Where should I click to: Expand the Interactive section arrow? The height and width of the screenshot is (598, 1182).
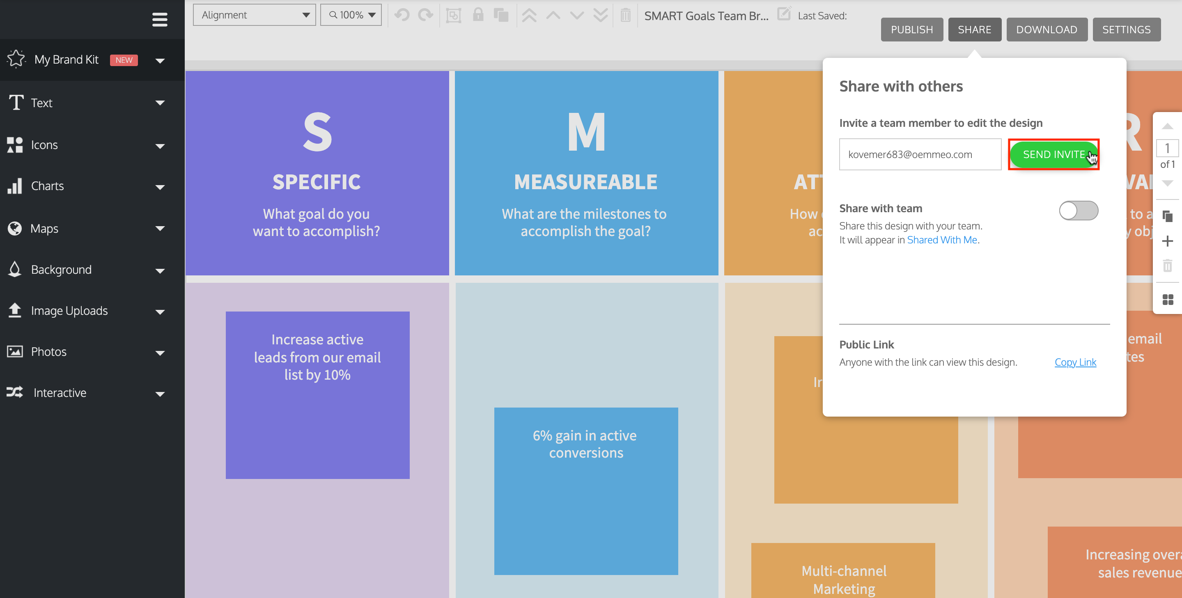160,394
